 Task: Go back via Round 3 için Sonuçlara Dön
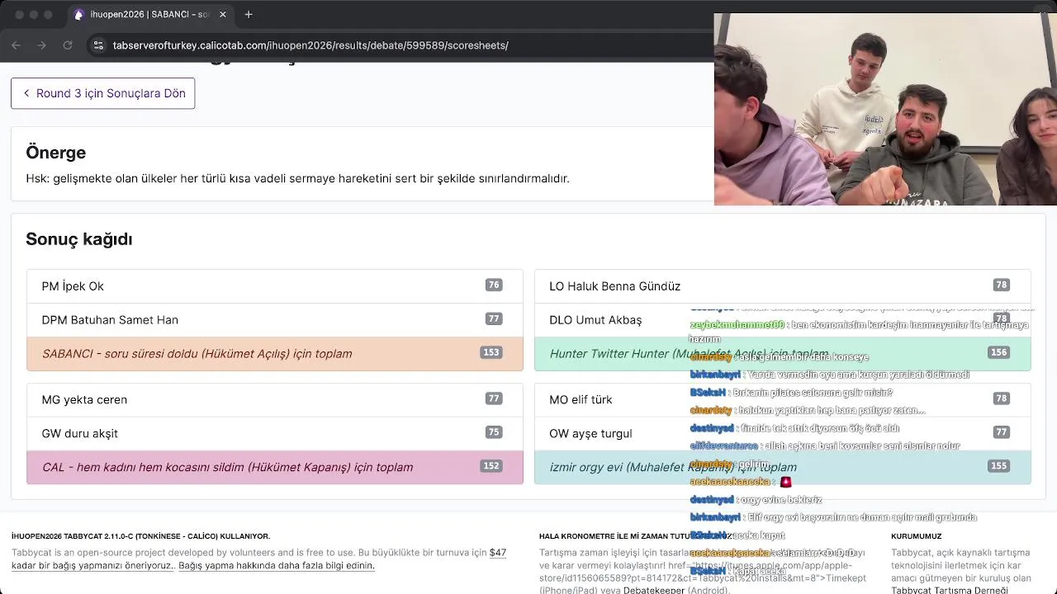(103, 93)
